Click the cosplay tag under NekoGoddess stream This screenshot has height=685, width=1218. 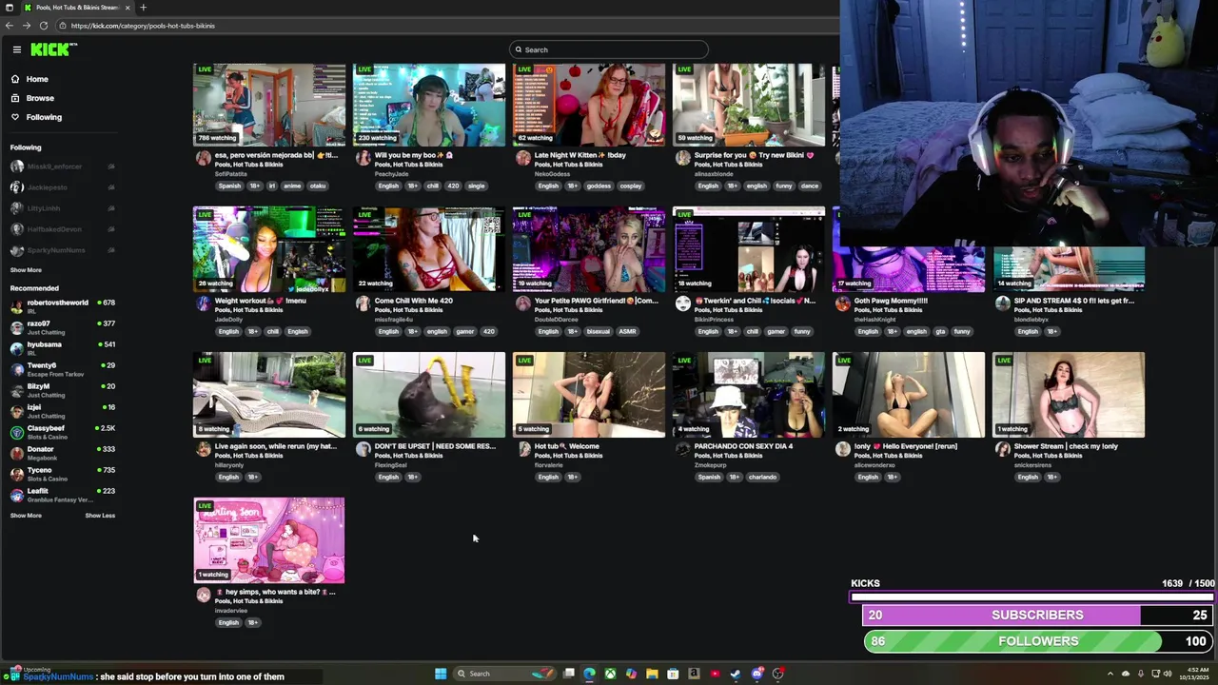pyautogui.click(x=631, y=186)
